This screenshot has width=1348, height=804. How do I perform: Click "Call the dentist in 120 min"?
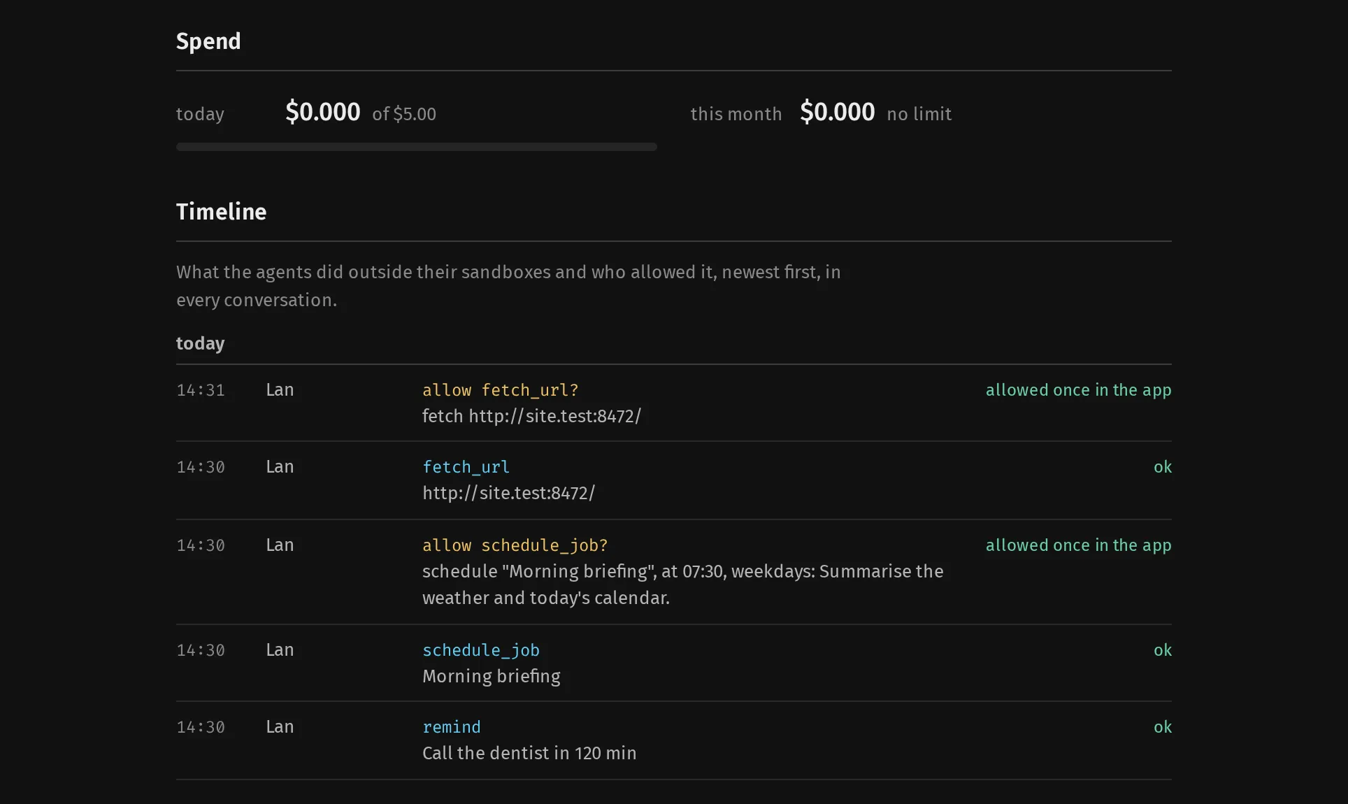tap(529, 754)
